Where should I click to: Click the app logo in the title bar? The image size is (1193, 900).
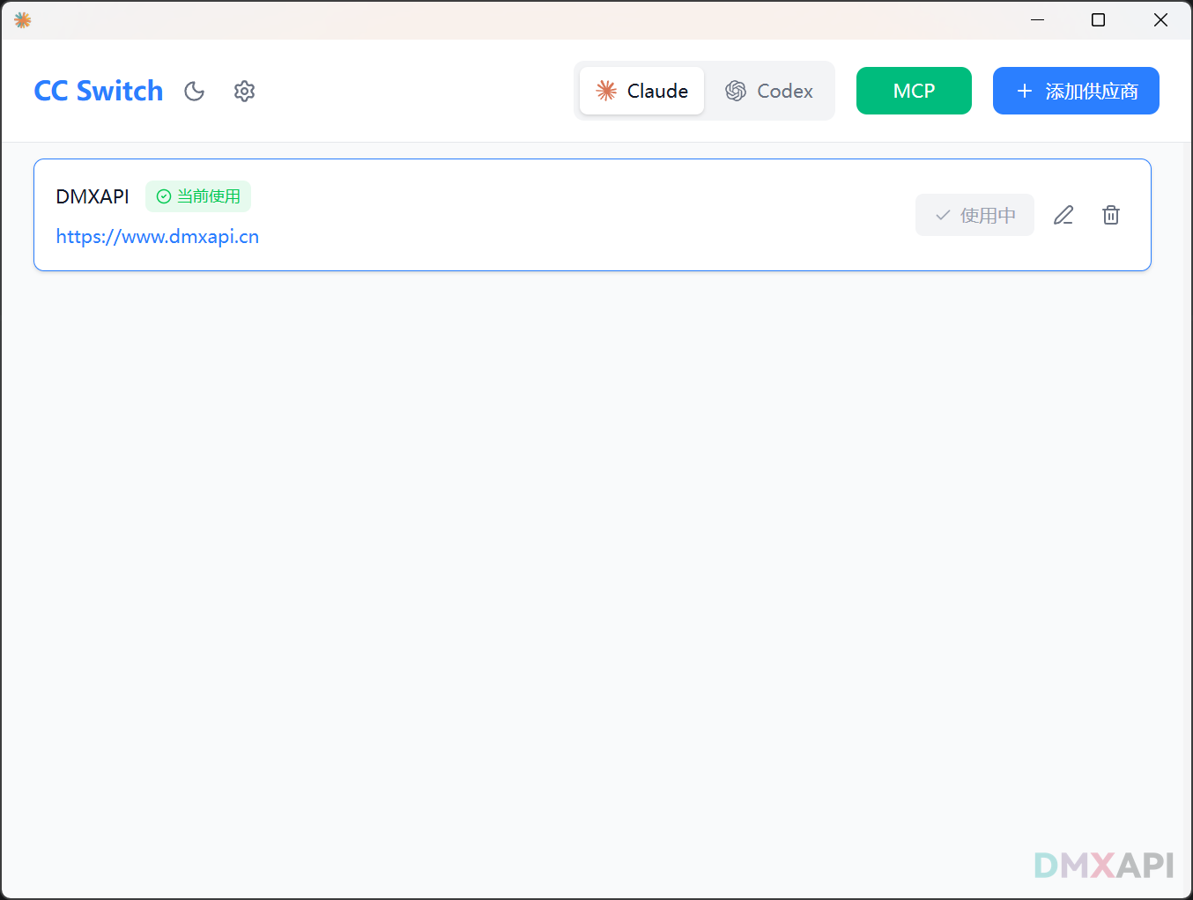click(23, 20)
